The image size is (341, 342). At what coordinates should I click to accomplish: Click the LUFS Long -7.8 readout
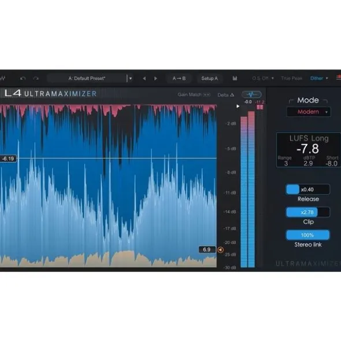[309, 144]
